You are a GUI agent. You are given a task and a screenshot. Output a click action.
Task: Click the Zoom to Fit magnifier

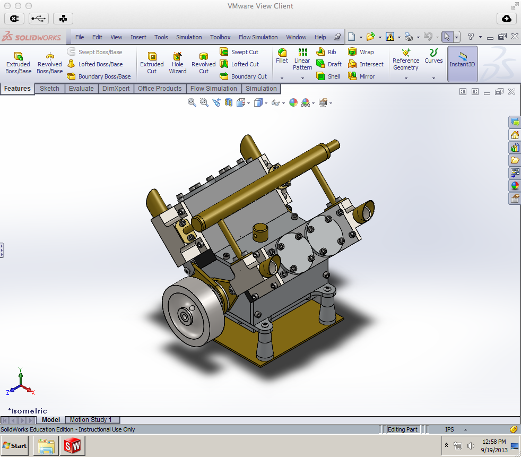pos(192,102)
